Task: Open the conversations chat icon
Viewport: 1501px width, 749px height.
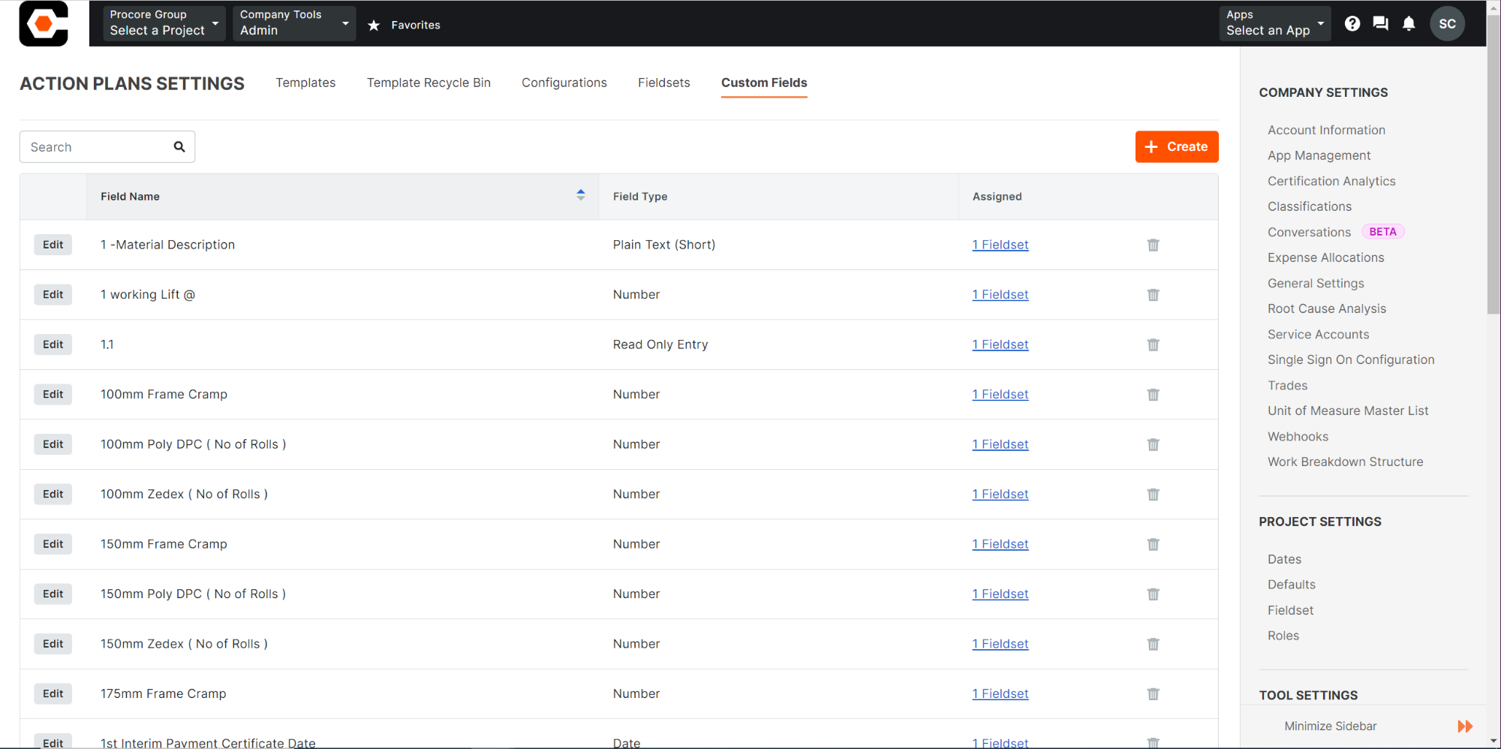Action: [x=1380, y=23]
